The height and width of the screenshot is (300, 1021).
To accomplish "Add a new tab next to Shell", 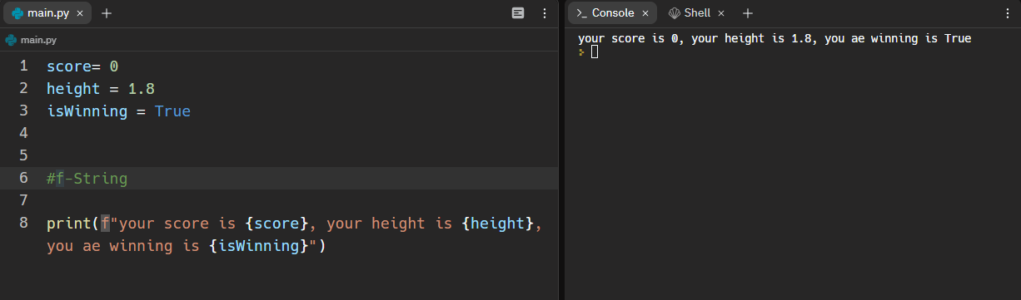I will tap(748, 13).
